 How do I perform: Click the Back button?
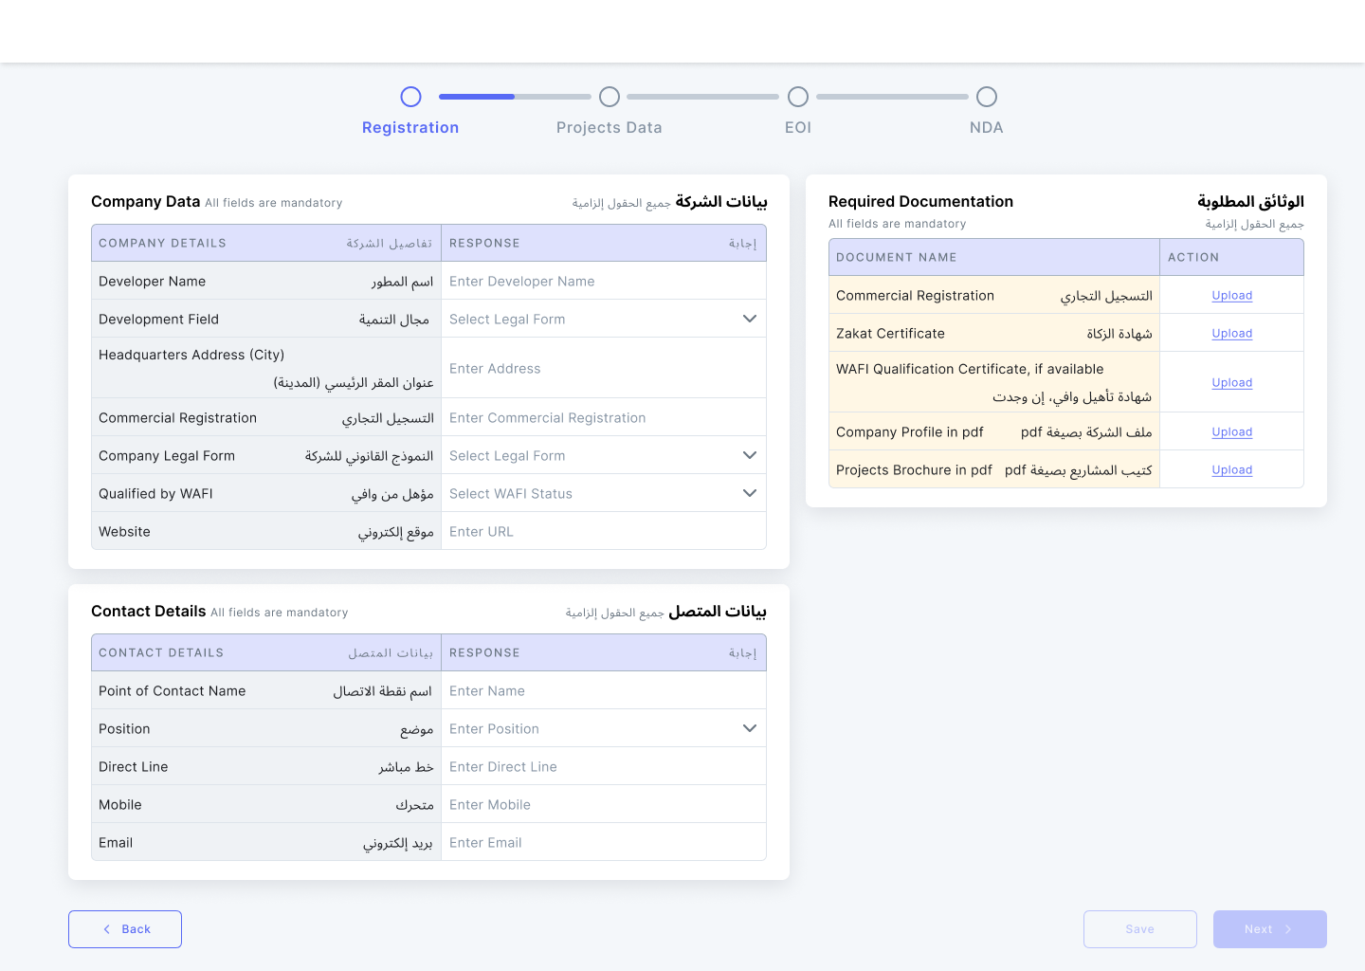(124, 929)
